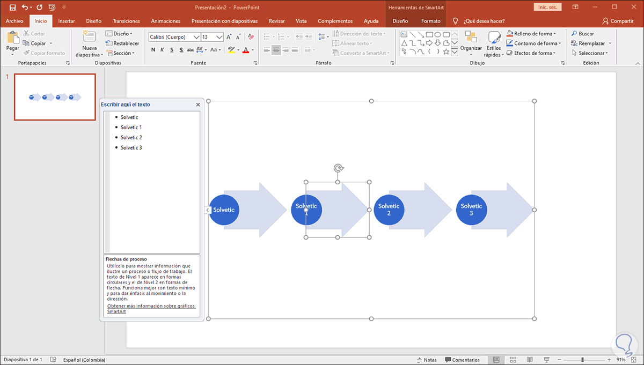644x365 pixels.
Task: Align text left
Action: (x=267, y=50)
